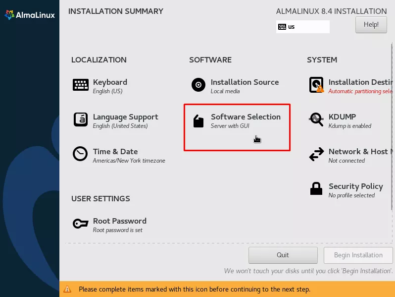Click the Language Support icon
The image size is (395, 297).
coord(81,119)
